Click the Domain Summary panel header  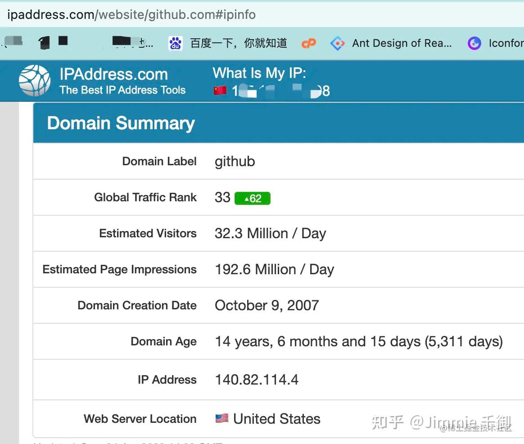click(x=121, y=123)
